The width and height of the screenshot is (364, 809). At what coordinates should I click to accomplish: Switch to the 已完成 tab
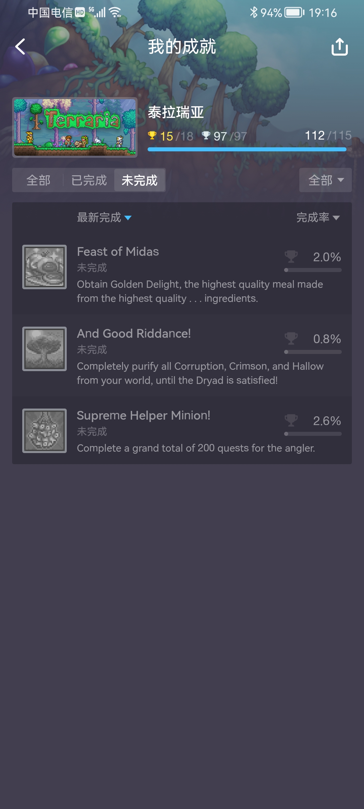click(89, 180)
